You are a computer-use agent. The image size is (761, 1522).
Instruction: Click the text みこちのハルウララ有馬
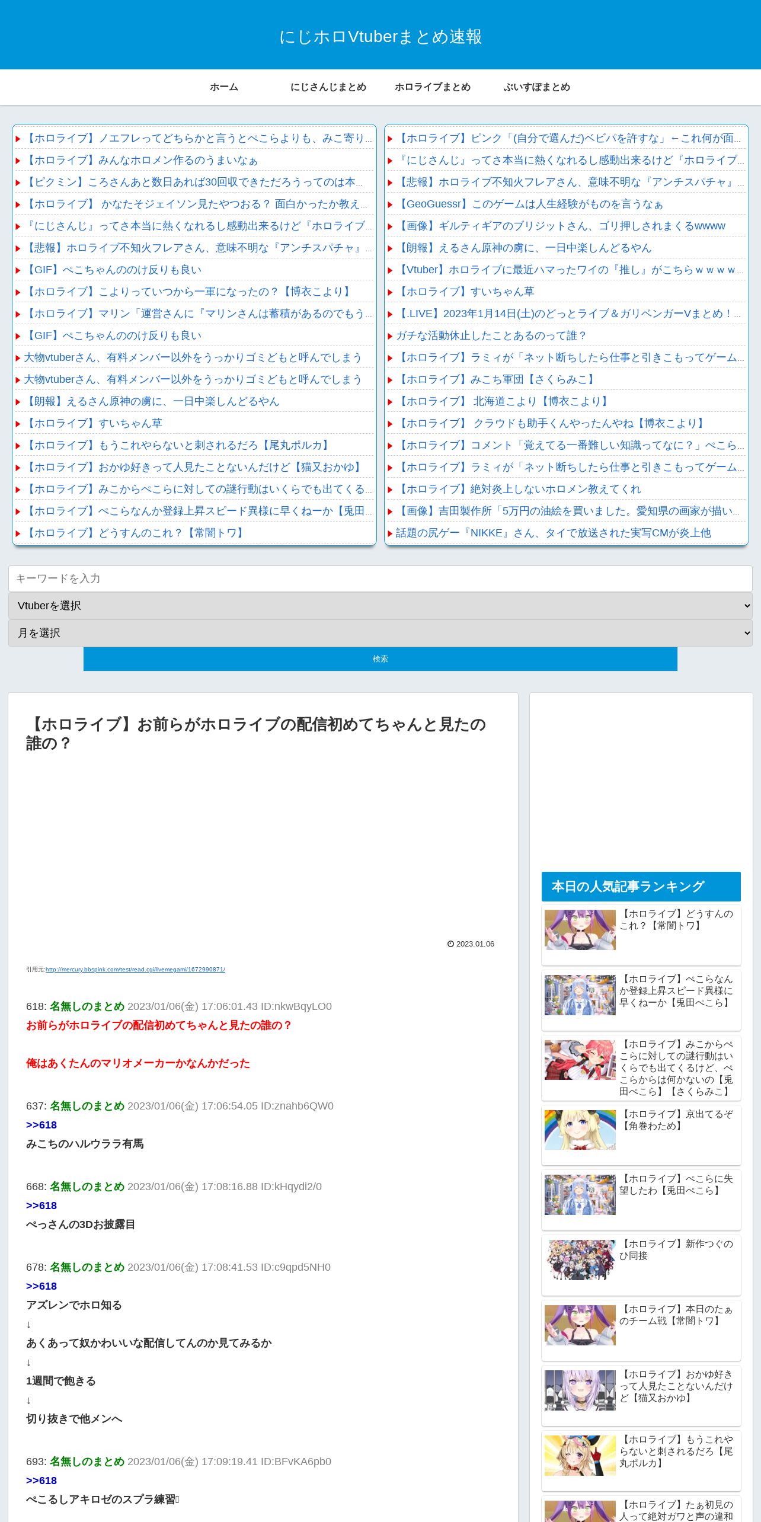coord(85,1144)
